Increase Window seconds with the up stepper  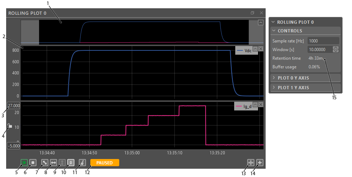pyautogui.click(x=336, y=47)
